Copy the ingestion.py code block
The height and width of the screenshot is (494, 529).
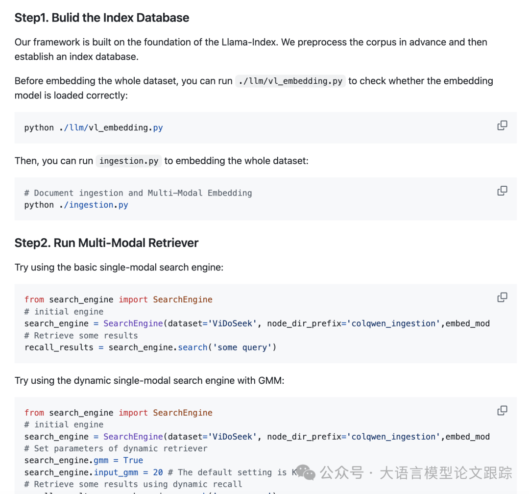coord(502,191)
